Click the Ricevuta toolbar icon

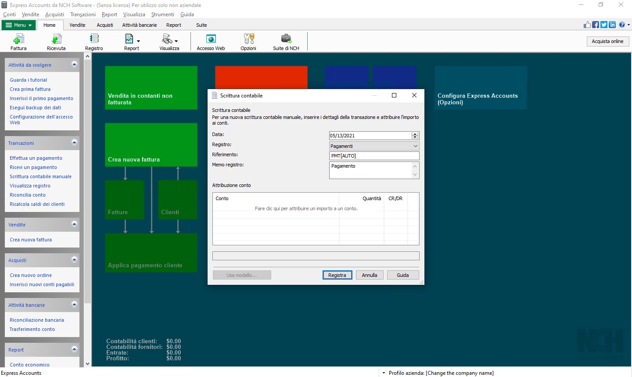[56, 42]
